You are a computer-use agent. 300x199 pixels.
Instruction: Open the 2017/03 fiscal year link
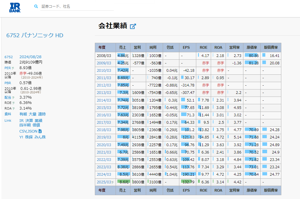click(x=104, y=122)
